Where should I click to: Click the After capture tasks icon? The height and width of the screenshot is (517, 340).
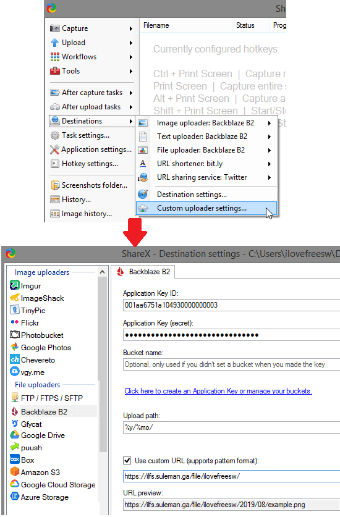click(x=54, y=93)
